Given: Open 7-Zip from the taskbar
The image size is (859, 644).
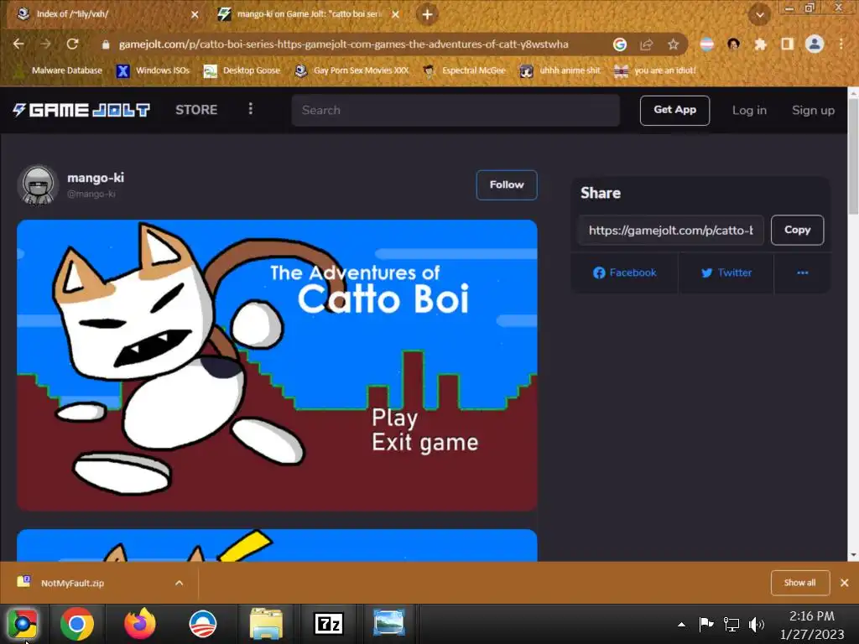Looking at the screenshot, I should (328, 624).
